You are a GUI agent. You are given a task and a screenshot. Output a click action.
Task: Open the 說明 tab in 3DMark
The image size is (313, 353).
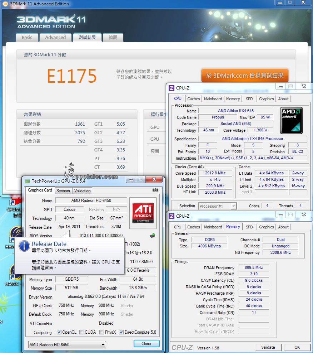113,38
